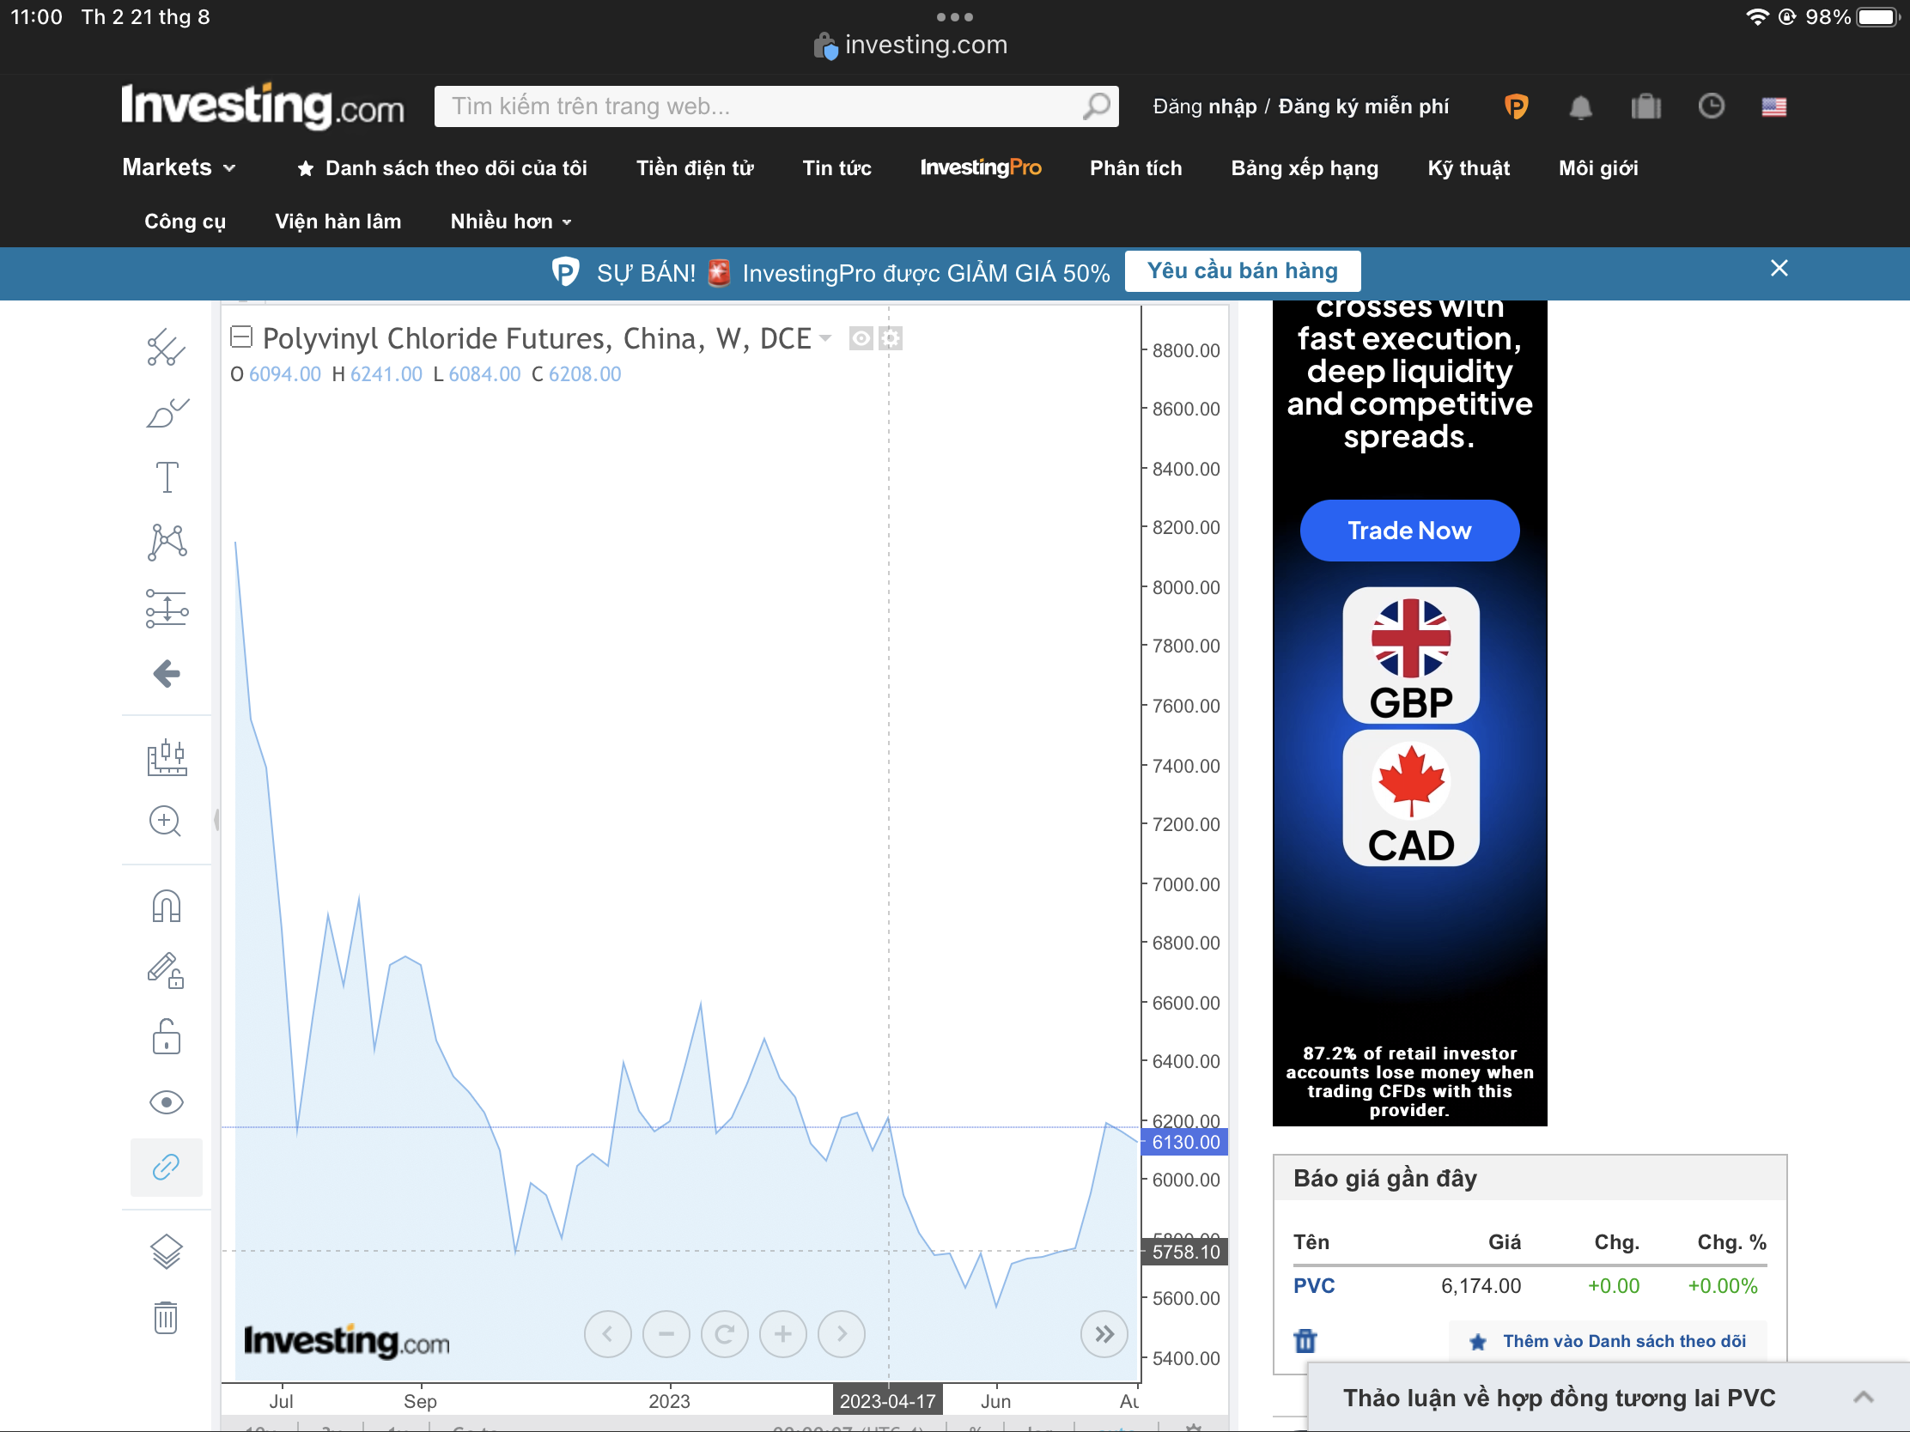Open the 'Môi giới' menu item
Viewport: 1910px width, 1432px height.
(x=1597, y=168)
